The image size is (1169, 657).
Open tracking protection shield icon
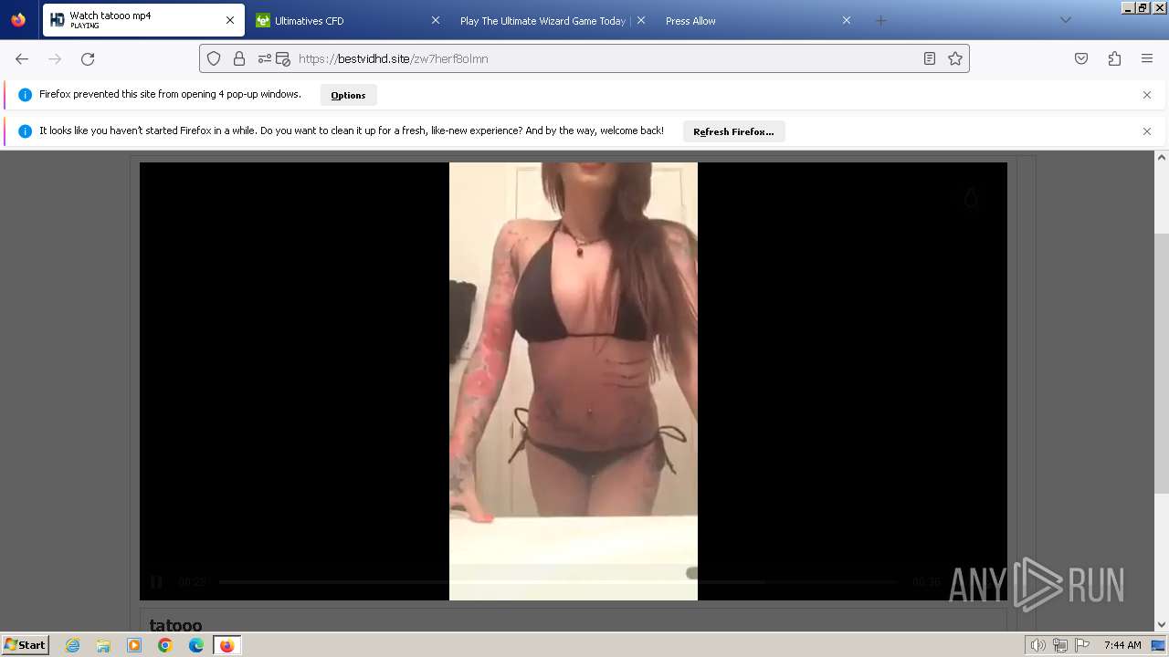[x=214, y=58]
